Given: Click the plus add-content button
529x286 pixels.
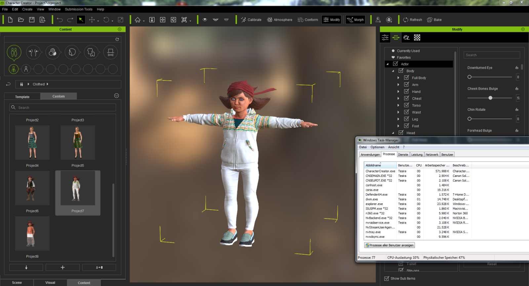Looking at the screenshot, I should [62, 267].
